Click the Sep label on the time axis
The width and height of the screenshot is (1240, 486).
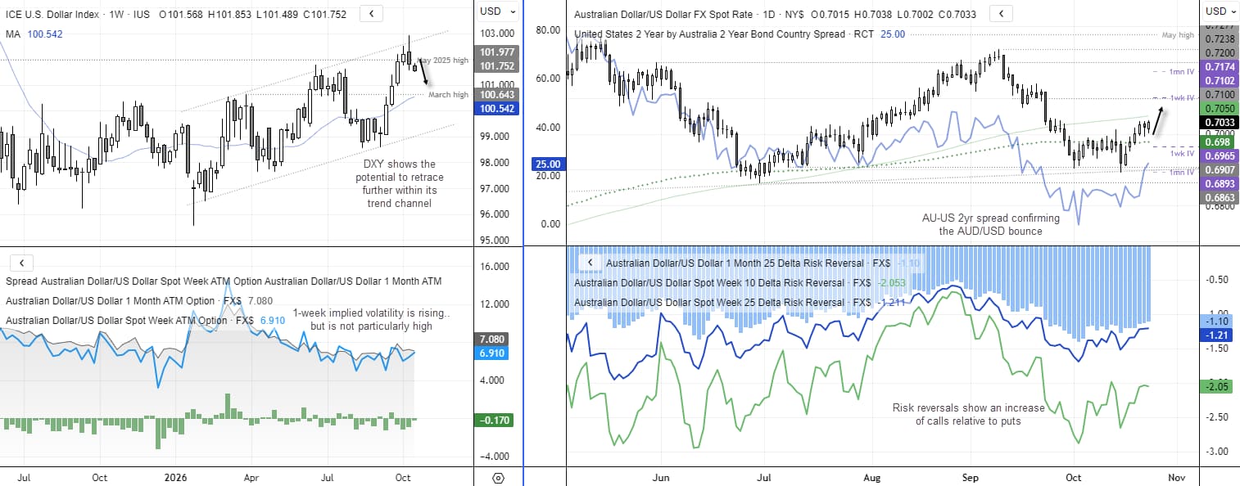tap(971, 477)
